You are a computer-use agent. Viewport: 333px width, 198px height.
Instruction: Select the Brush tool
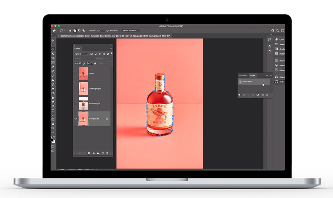click(53, 76)
